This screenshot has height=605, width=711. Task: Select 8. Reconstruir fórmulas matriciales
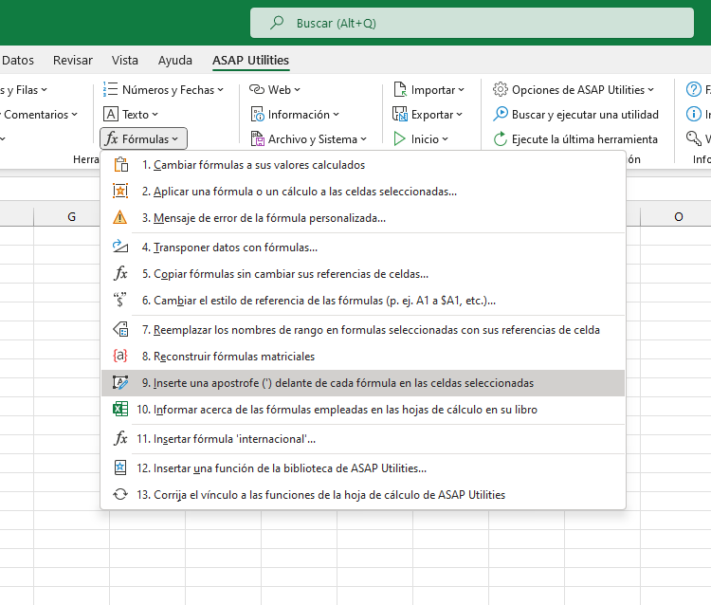pos(363,356)
